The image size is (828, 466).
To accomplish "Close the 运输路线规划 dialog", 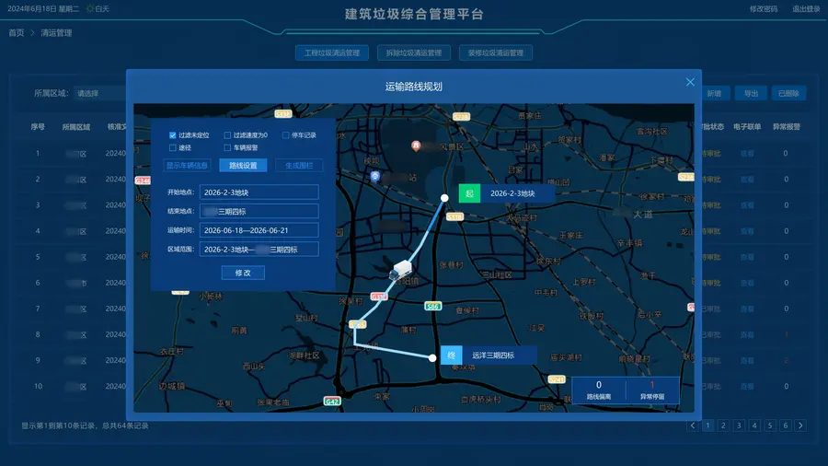I will click(690, 82).
